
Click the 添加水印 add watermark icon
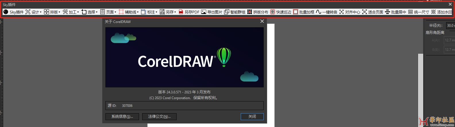click(x=433, y=12)
